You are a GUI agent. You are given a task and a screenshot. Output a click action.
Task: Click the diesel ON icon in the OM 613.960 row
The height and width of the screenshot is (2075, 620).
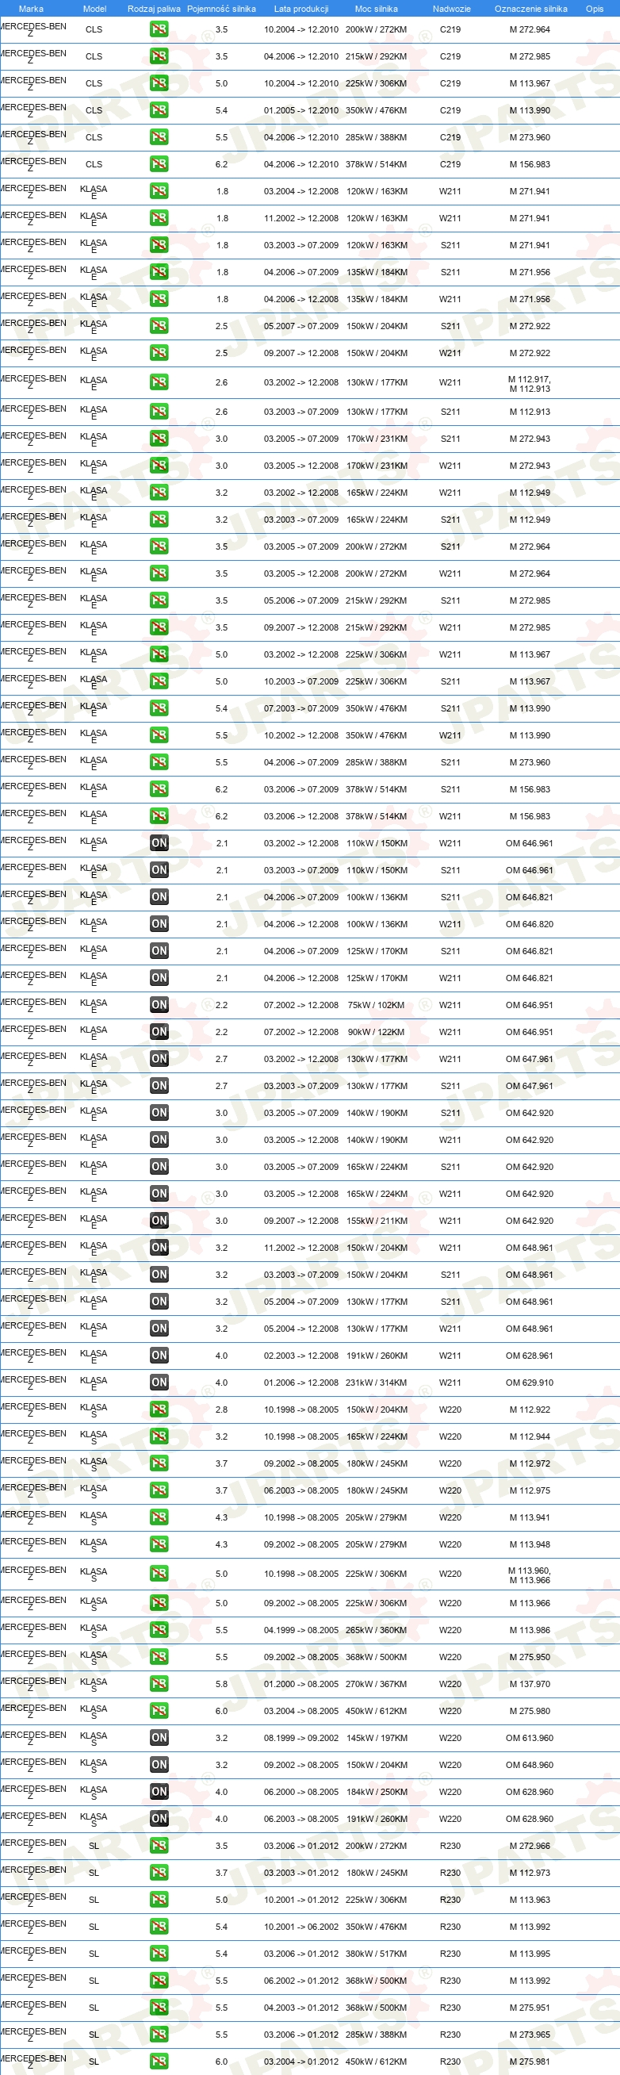point(159,1739)
